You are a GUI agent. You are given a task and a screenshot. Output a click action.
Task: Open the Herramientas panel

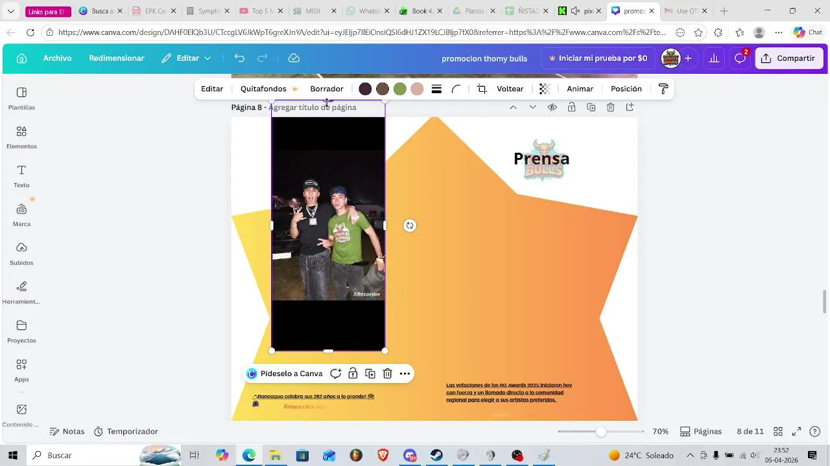tap(21, 293)
